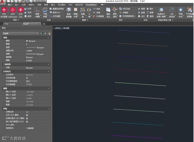Screen dimensions: 194x142
Task: Select the 管道 fitting tool
Action: (x=141, y=9)
